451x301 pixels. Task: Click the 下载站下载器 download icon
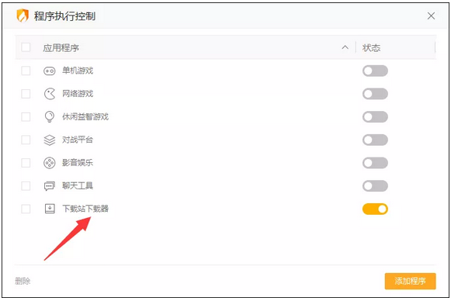[x=50, y=209]
